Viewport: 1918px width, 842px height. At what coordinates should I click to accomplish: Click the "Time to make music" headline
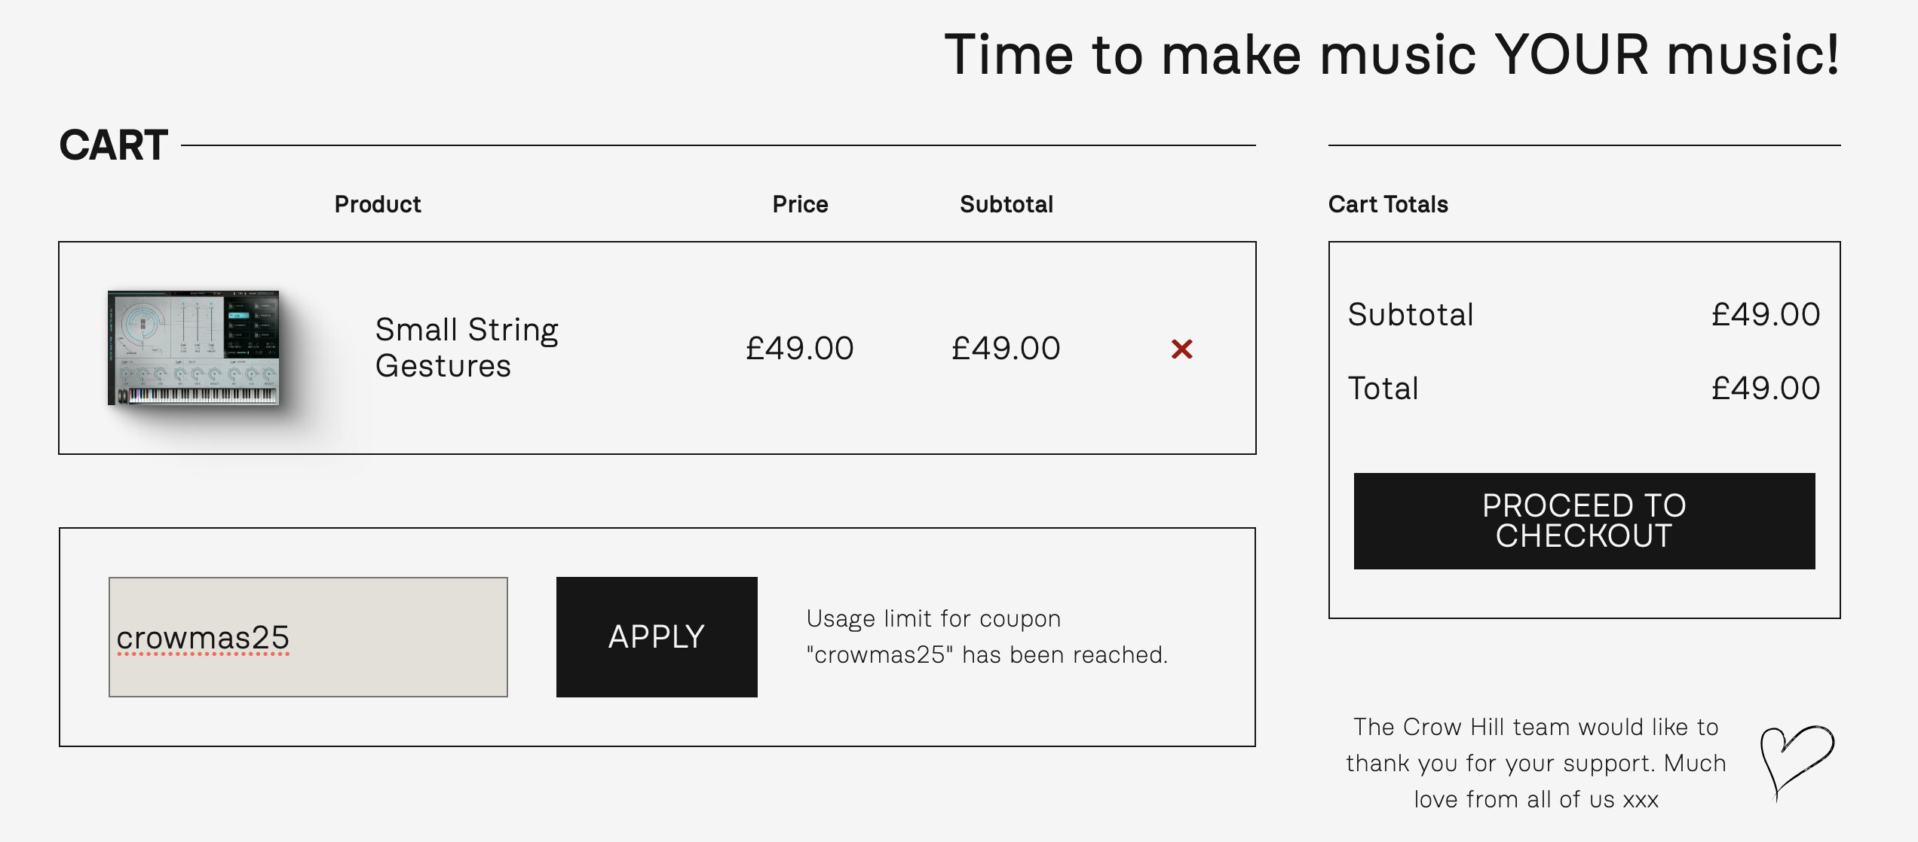coord(1392,54)
